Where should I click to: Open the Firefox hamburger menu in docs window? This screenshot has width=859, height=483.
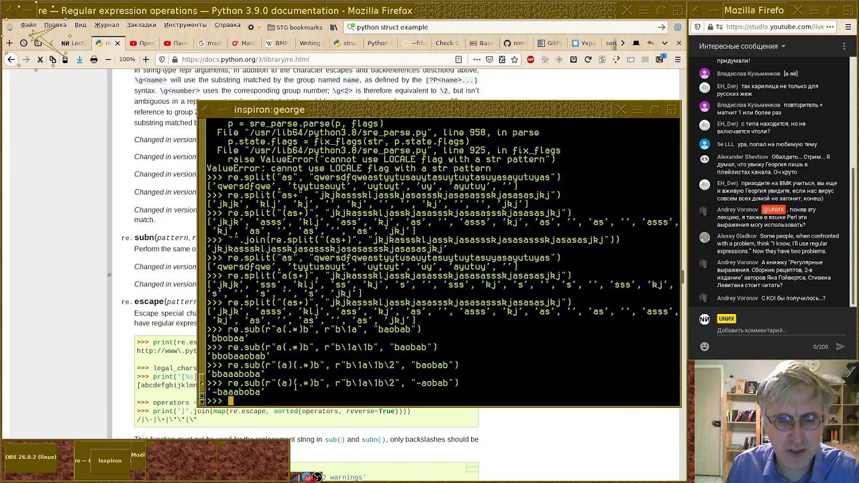(678, 59)
